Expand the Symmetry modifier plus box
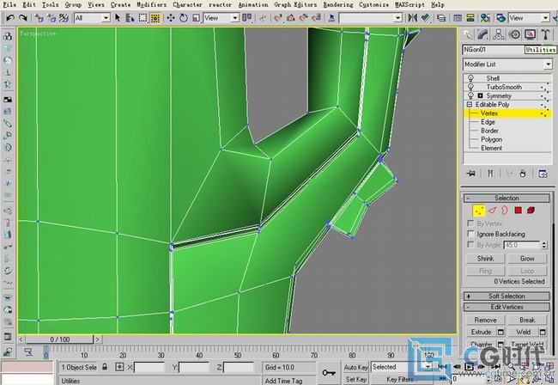558x385 pixels. (x=480, y=95)
